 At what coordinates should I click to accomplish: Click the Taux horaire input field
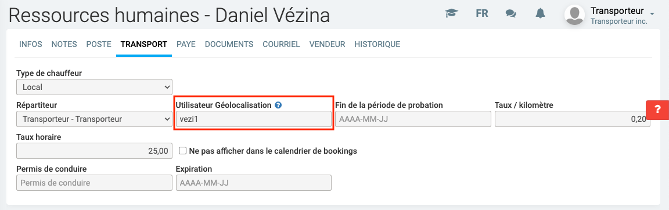pyautogui.click(x=94, y=151)
